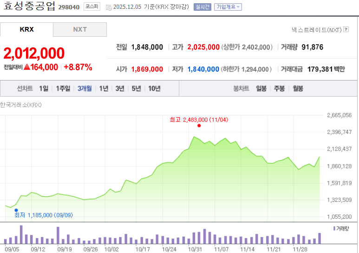This screenshot has width=359, height=253.
Task: Click the 하한가 1,294,000 text
Action: (x=246, y=69)
